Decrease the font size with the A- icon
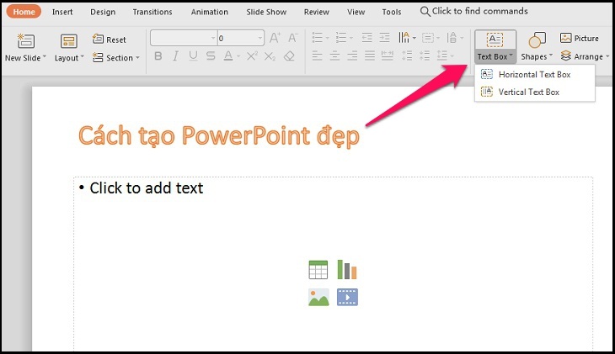 [292, 38]
